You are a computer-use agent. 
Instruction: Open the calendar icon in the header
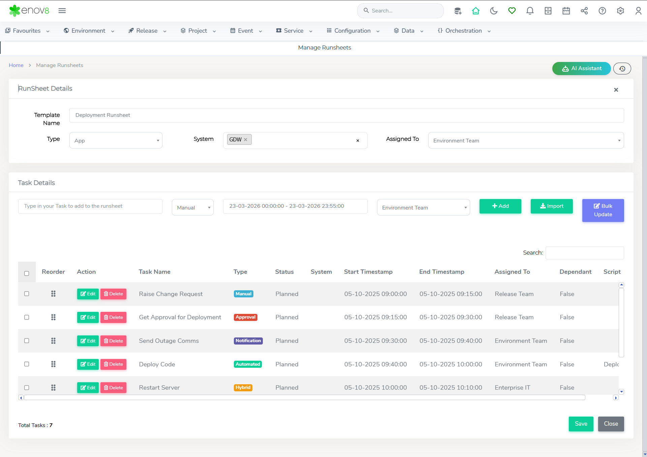pyautogui.click(x=566, y=11)
